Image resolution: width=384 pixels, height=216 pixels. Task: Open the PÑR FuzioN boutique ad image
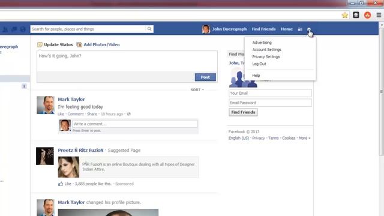pos(68,167)
